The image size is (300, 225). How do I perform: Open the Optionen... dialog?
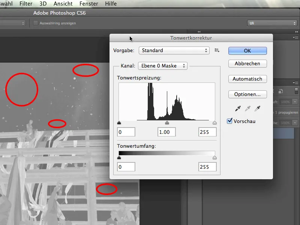click(x=247, y=94)
